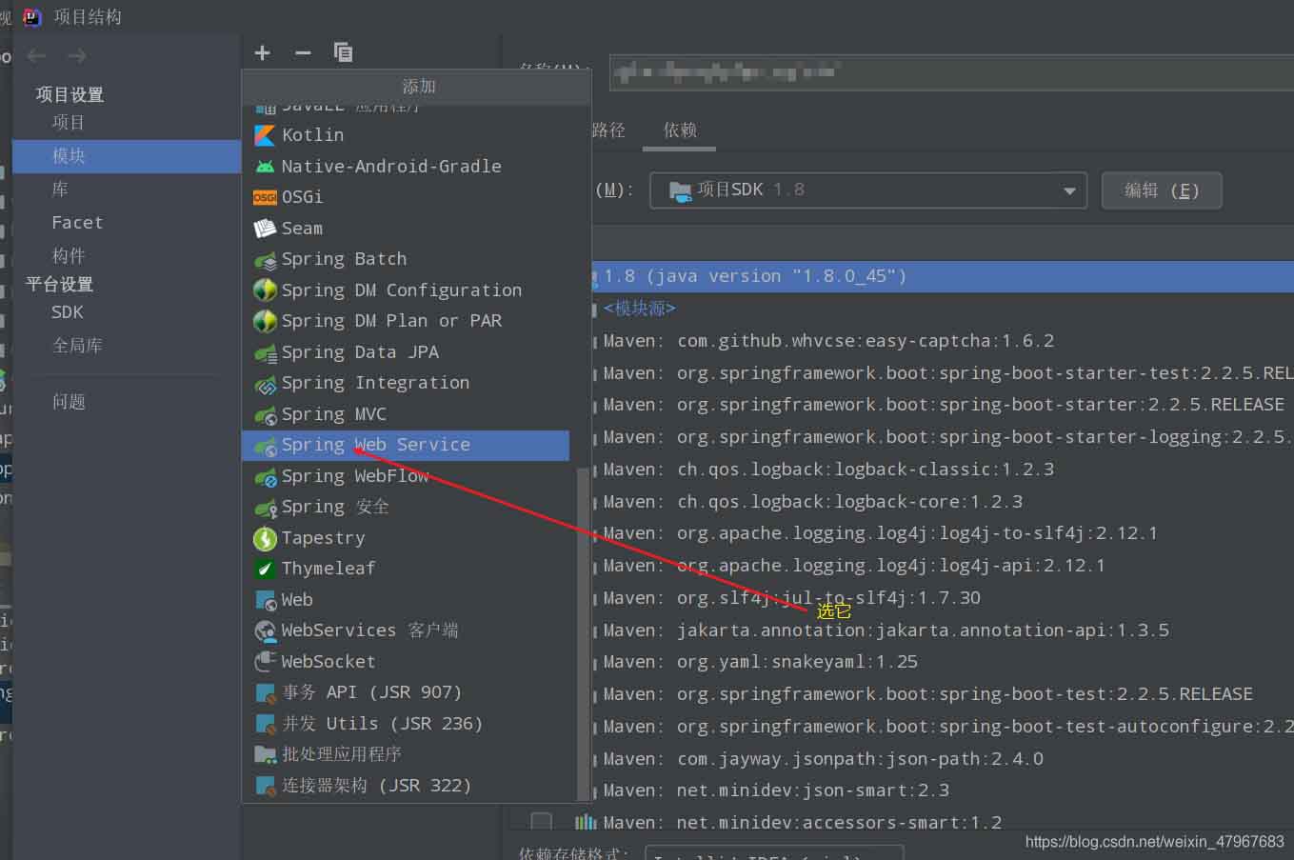
Task: Open SDK under 平台设置
Action: (68, 312)
